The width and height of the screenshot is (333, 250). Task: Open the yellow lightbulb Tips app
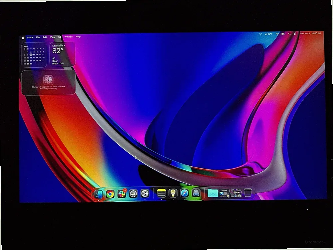point(173,193)
